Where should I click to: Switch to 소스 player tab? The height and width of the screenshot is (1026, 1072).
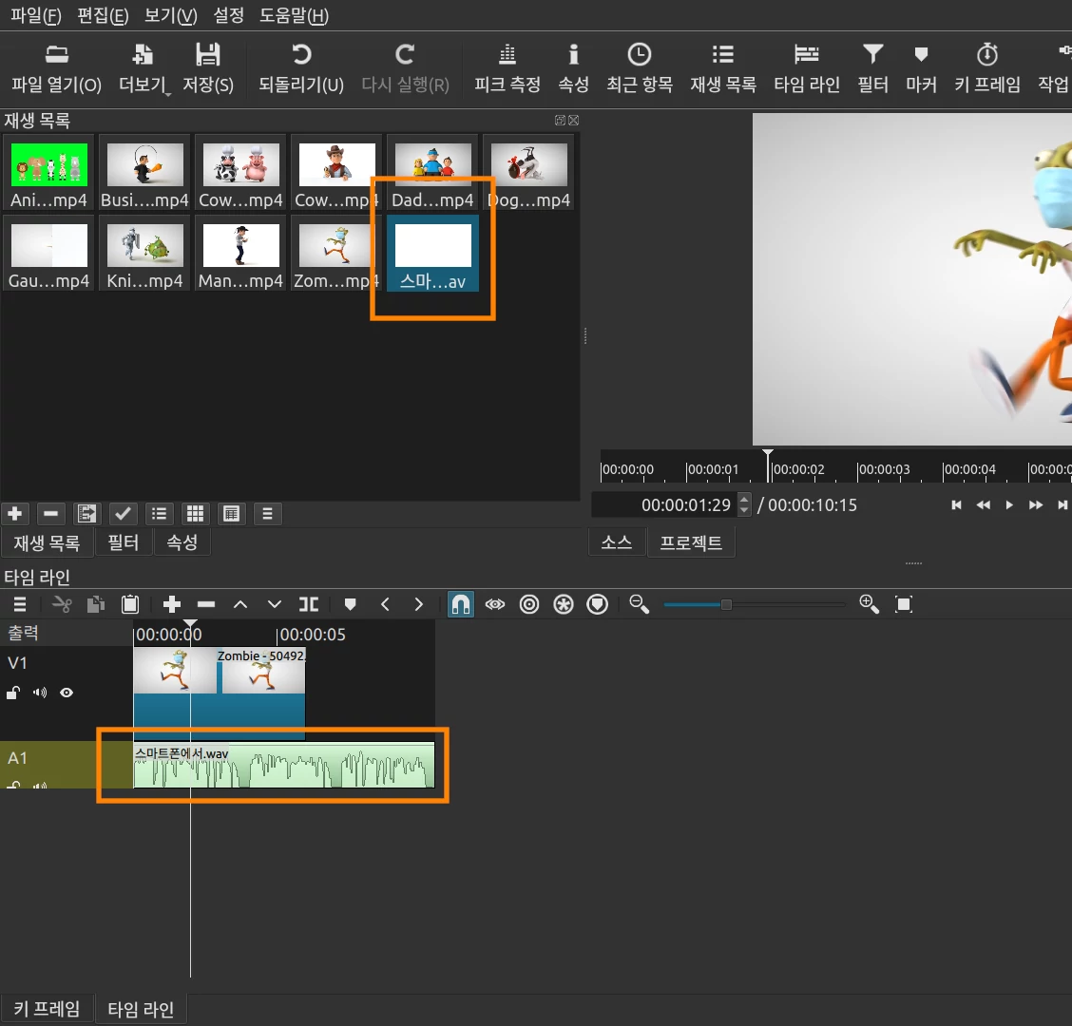click(x=617, y=542)
